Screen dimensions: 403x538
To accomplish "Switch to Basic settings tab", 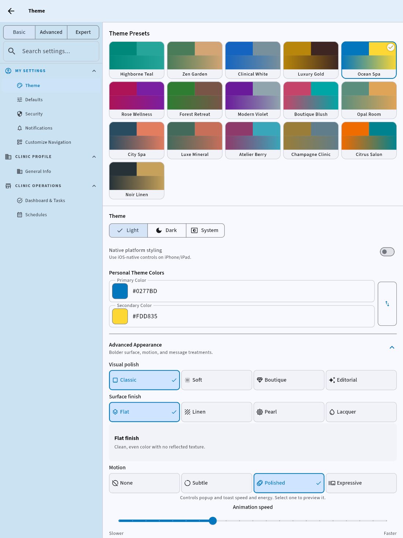I will click(x=19, y=32).
